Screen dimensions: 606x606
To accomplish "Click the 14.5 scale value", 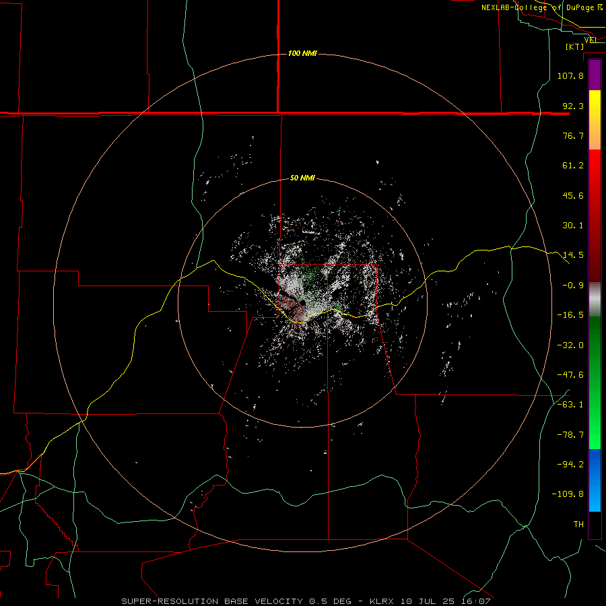I will point(573,255).
